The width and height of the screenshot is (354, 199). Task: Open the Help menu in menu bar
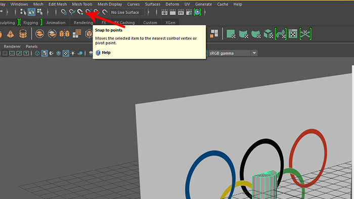[x=238, y=4]
